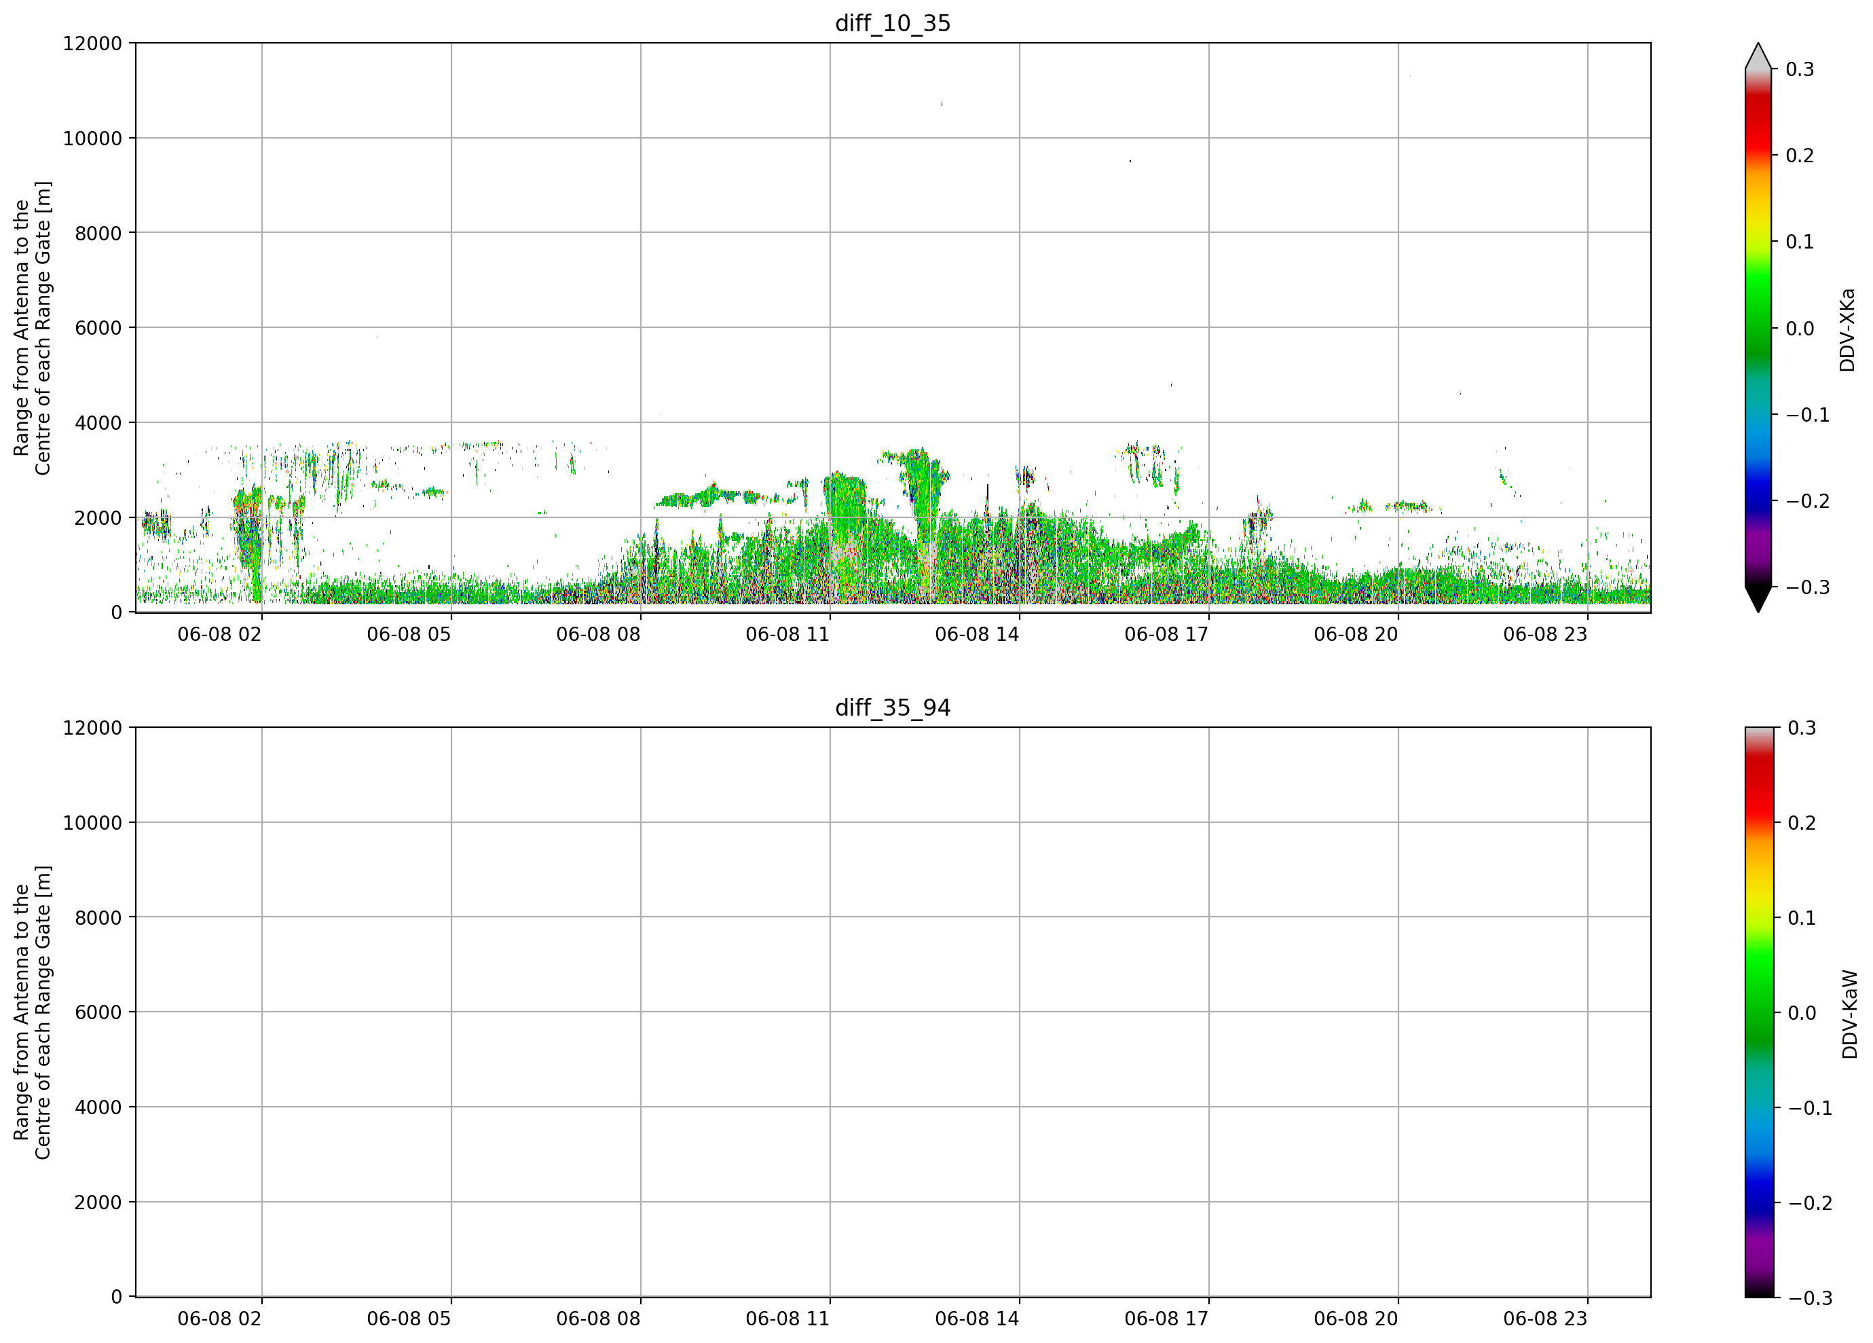Viewport: 1873px width, 1343px height.
Task: Click the DDV-XKa colorbar label
Action: click(x=1847, y=329)
